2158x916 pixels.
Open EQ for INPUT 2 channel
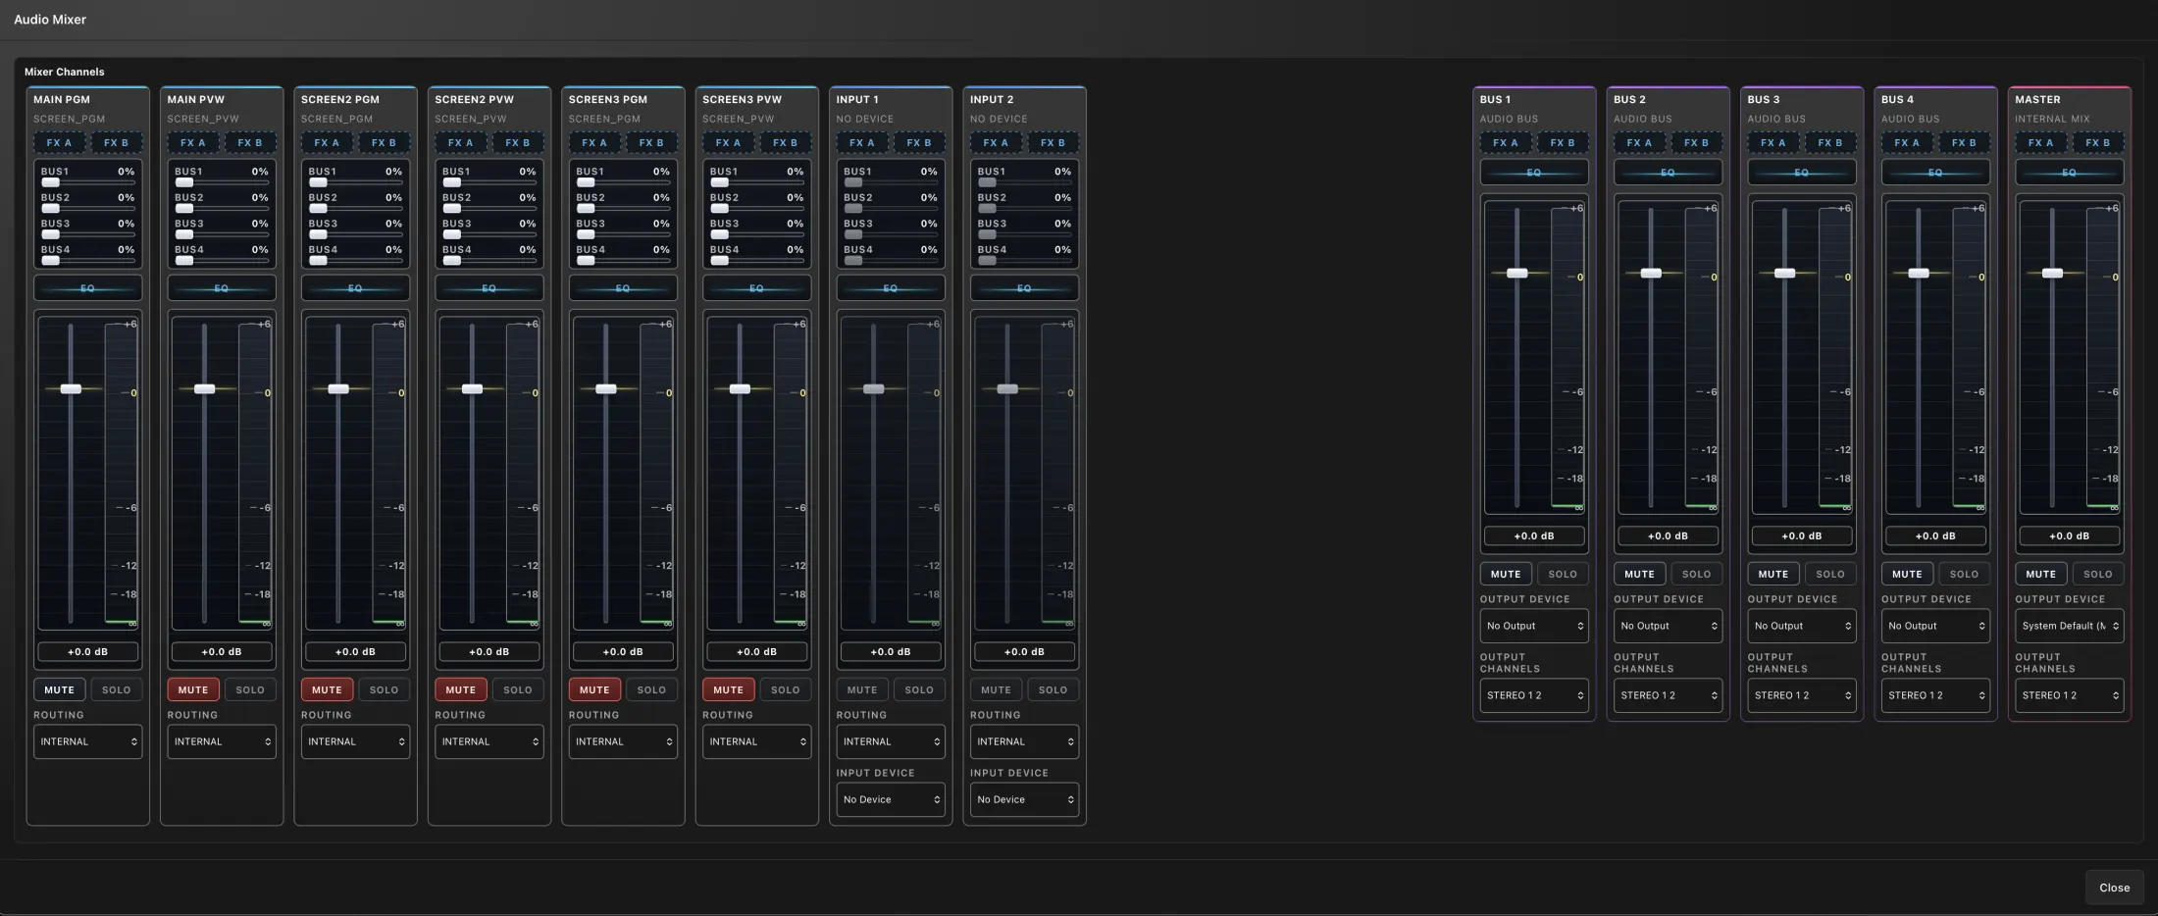[x=1024, y=288]
